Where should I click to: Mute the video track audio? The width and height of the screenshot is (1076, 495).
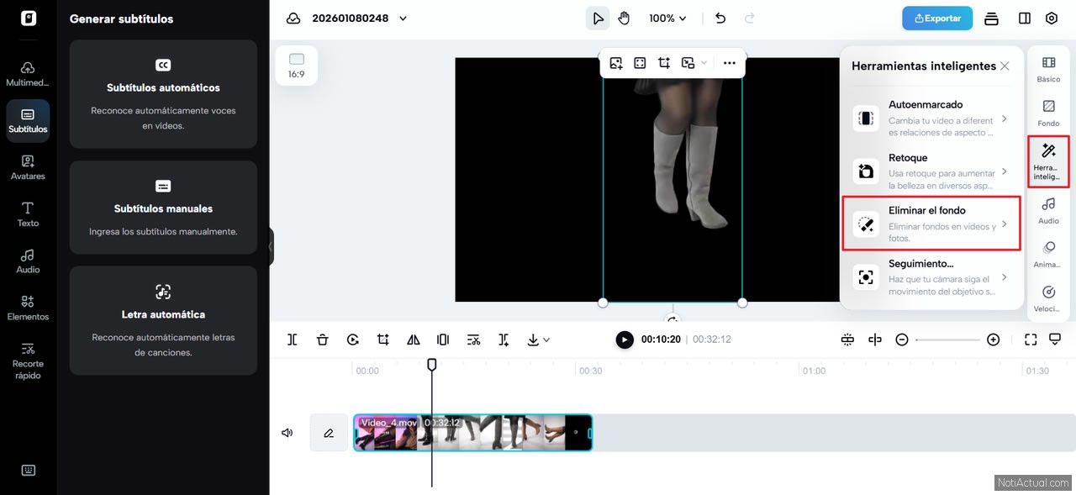(x=287, y=433)
